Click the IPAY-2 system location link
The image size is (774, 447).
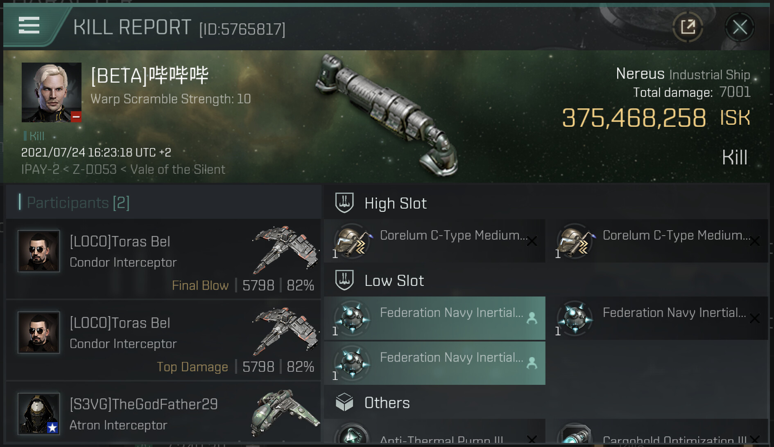pos(40,169)
